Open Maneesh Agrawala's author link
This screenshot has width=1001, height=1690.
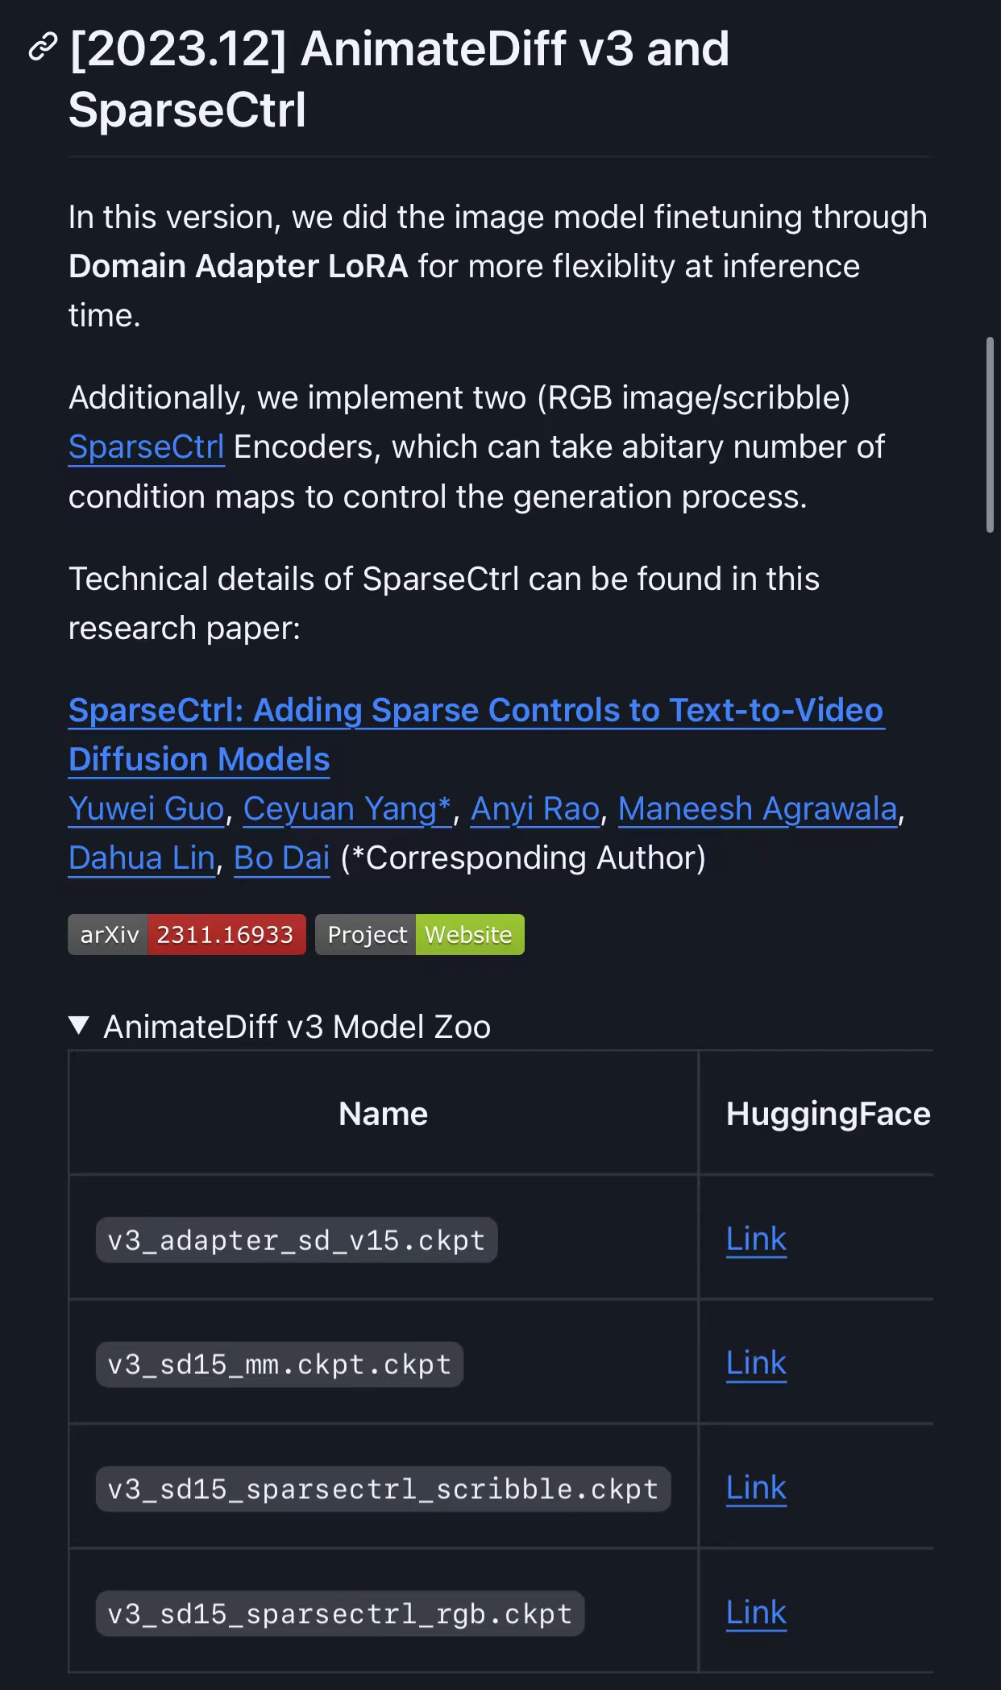758,808
